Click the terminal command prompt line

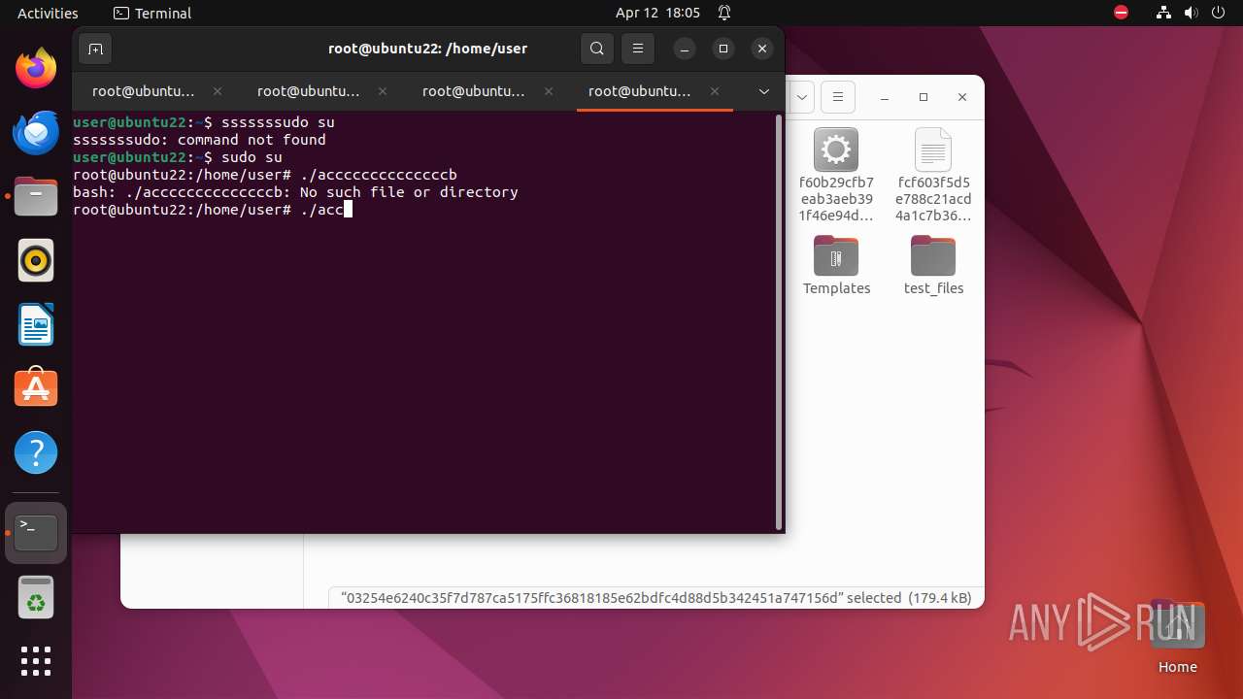click(212, 210)
